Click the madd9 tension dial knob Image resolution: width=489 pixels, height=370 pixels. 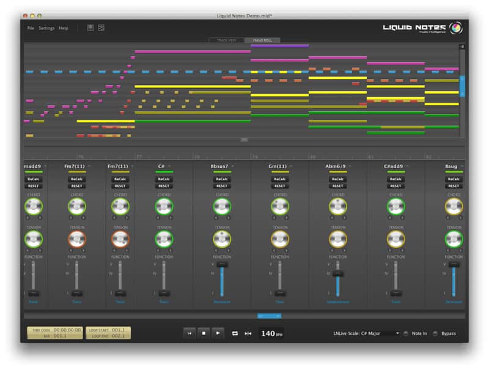(34, 239)
